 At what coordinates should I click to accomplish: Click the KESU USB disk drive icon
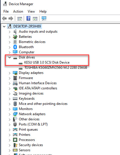coord(21,63)
